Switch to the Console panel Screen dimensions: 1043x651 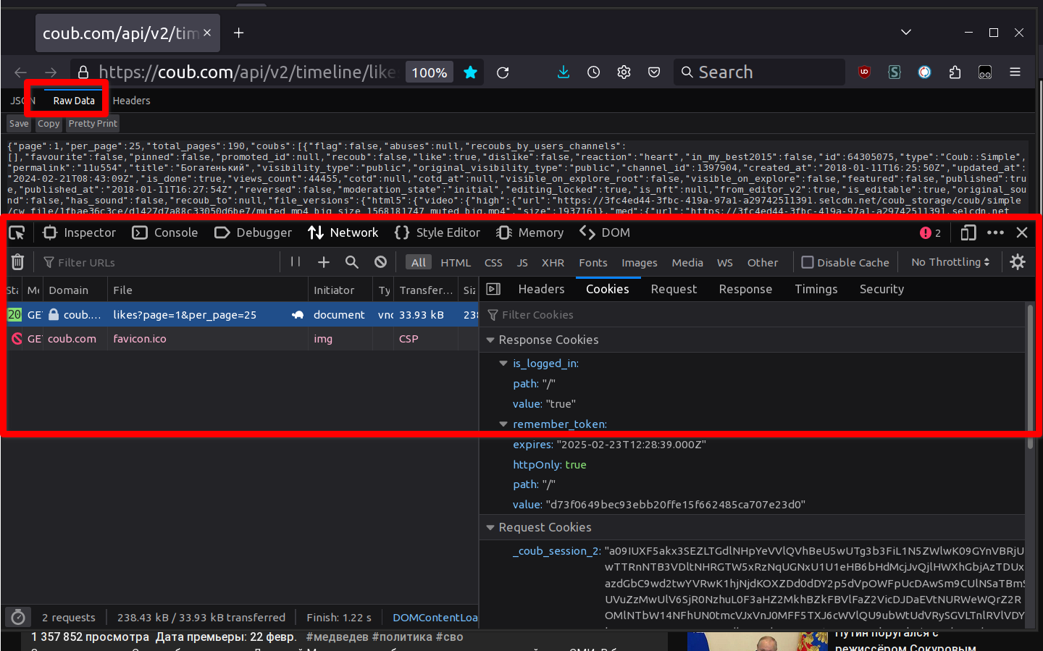pos(166,232)
